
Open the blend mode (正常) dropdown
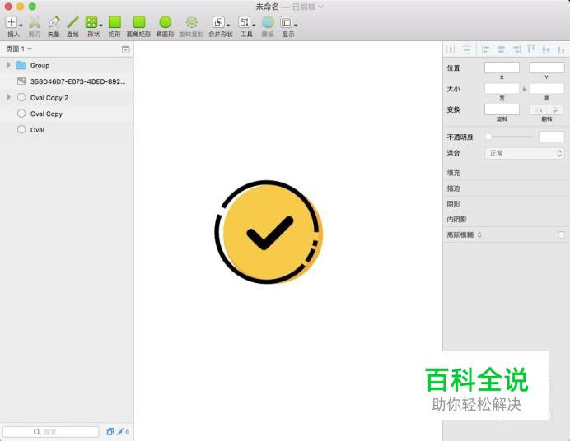pos(525,153)
